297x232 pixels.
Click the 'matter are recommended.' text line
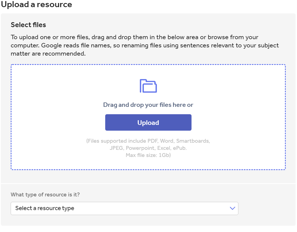tap(48, 54)
